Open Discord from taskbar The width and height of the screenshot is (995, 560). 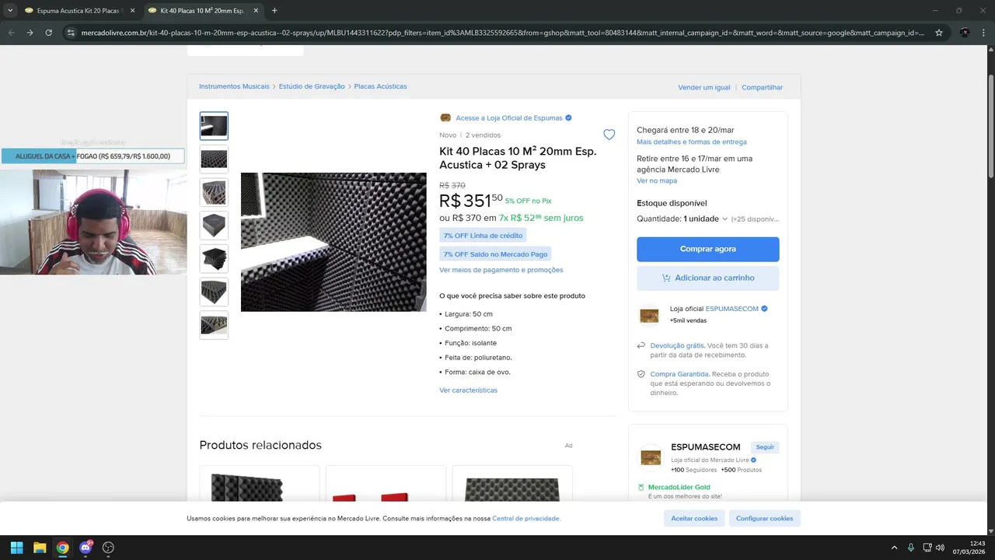pos(86,548)
